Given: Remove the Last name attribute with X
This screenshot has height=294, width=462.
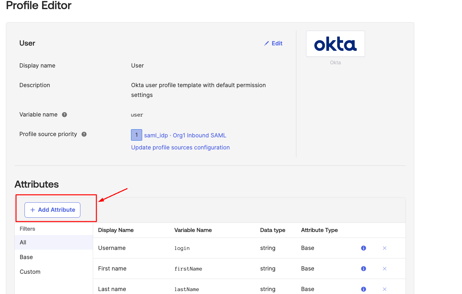Looking at the screenshot, I should 385,289.
